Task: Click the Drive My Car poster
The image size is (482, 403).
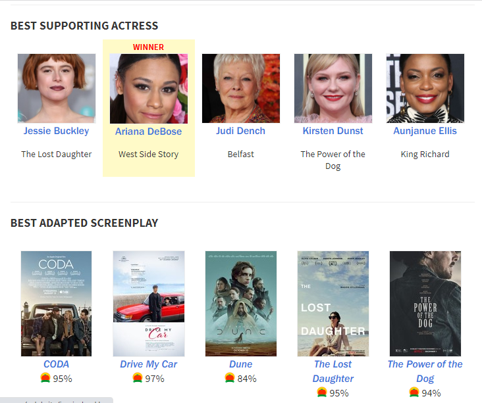Action: click(x=149, y=304)
